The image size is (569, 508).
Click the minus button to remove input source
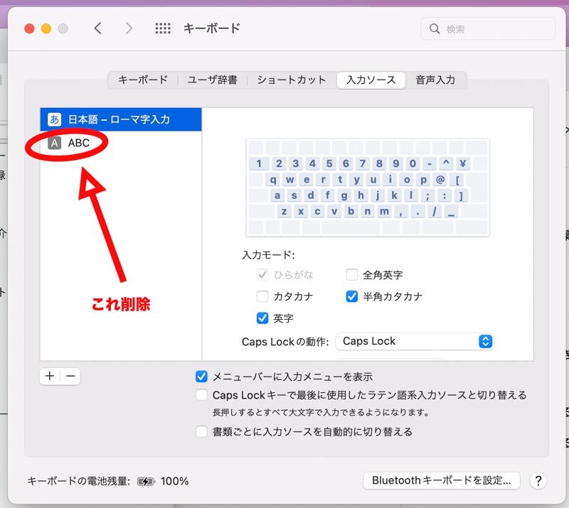[70, 377]
